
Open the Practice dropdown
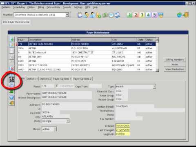67,15
